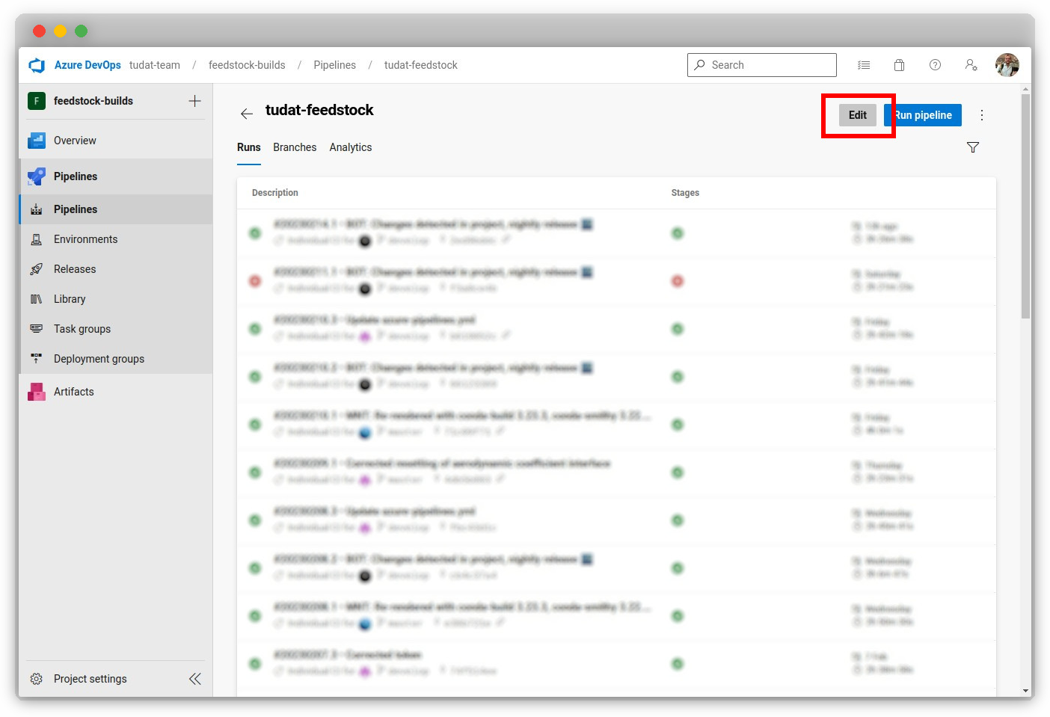Collapse the sidebar with double chevron

pyautogui.click(x=195, y=679)
